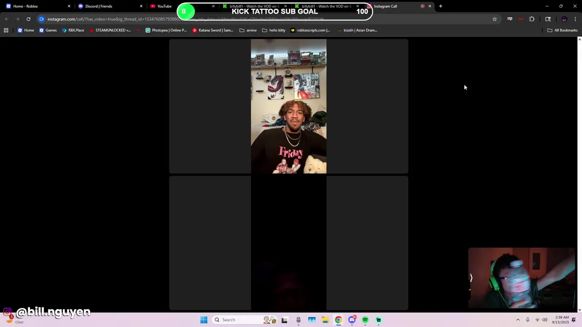Open the Chrome three-dot menu

tap(575, 19)
